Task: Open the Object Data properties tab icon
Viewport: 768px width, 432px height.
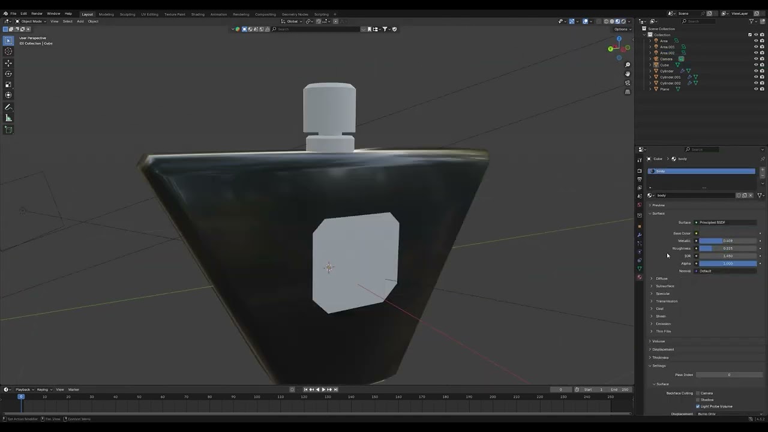Action: [x=640, y=268]
